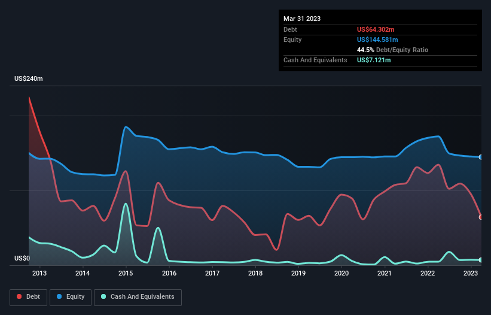491x315 pixels.
Task: Click the 2013 x-axis label
Action: click(39, 273)
